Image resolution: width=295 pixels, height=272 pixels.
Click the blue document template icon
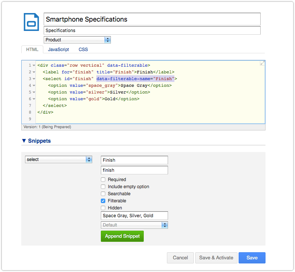tap(31, 22)
